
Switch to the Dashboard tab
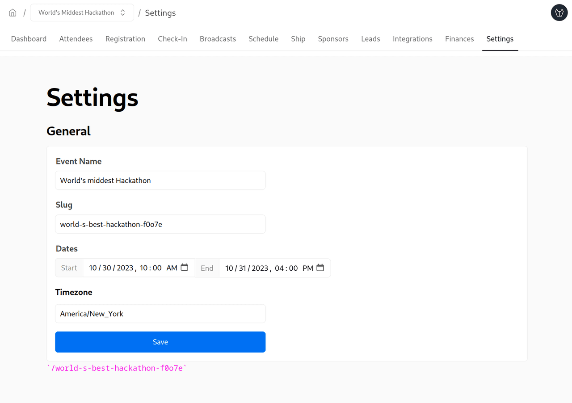pos(29,39)
